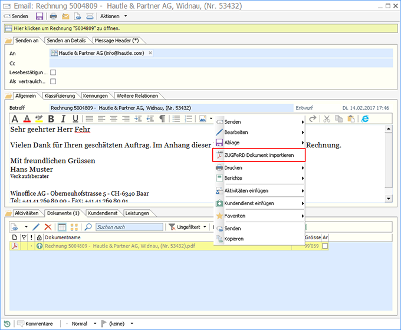Expand the Aktivitäten einfügen submenu

[259, 191]
